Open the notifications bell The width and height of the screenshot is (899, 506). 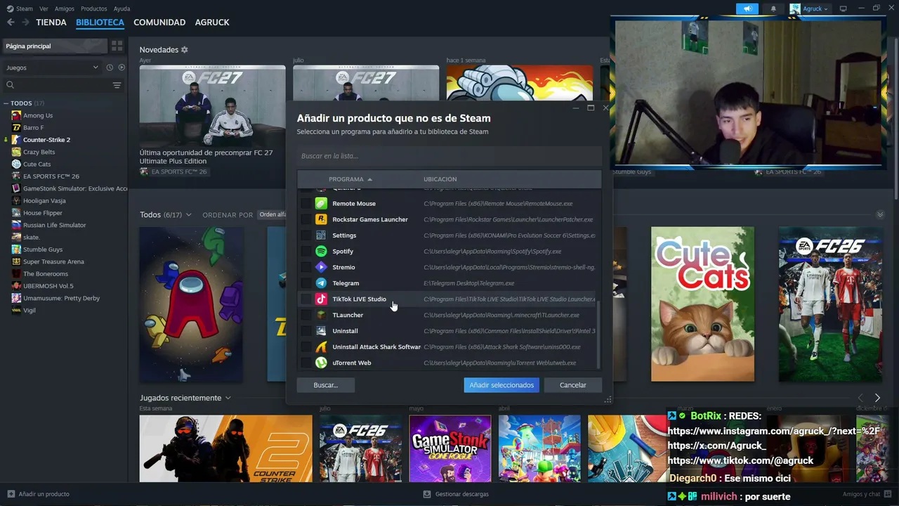pyautogui.click(x=773, y=8)
